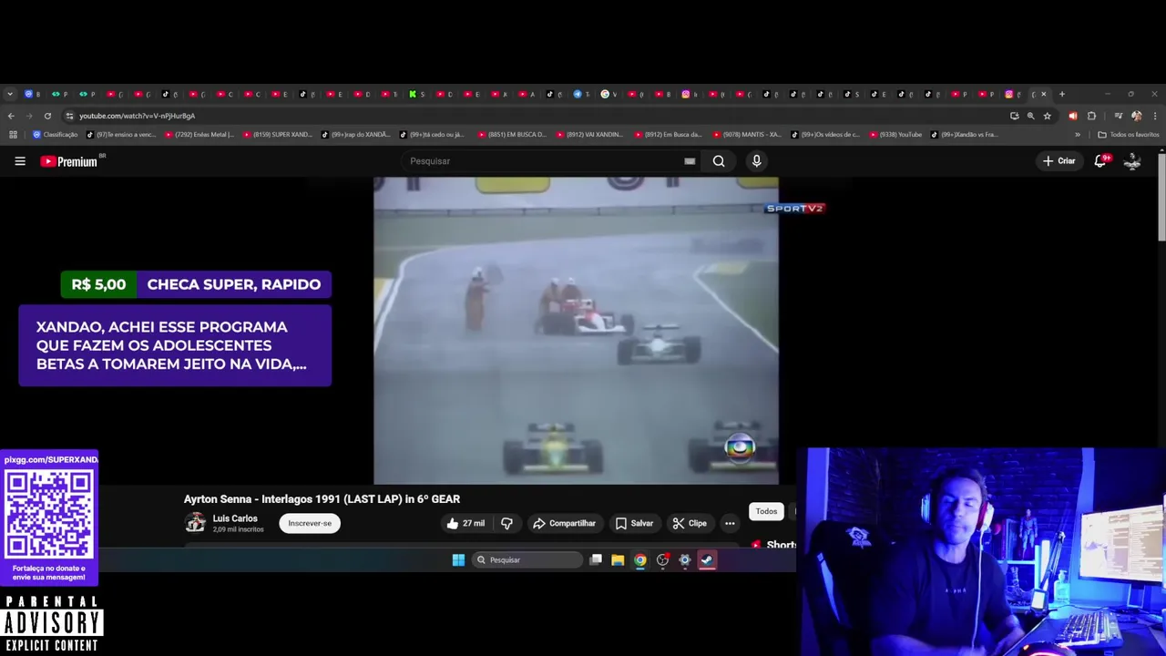Switch to the Telegram icon tab
The image size is (1166, 656).
pyautogui.click(x=577, y=94)
